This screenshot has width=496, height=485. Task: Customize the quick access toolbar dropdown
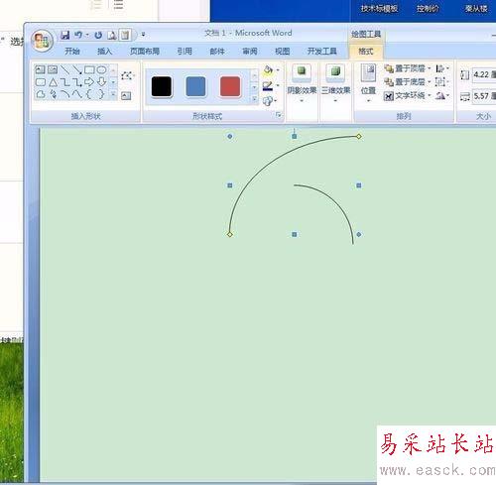143,35
